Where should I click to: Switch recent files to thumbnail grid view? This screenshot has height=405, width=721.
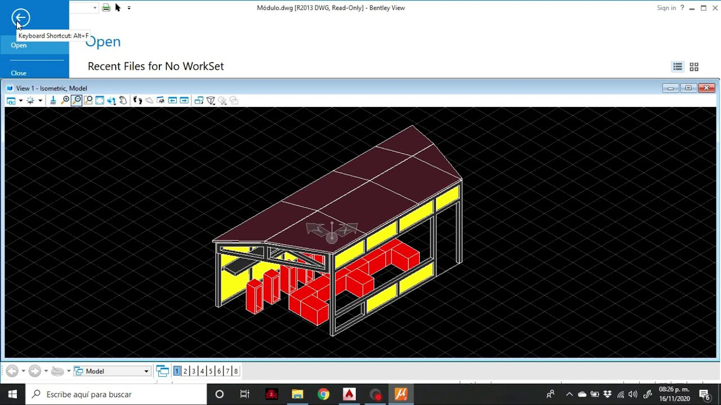coord(694,66)
